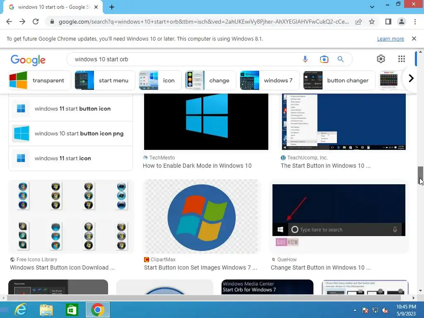Open the Google apps grid
The image size is (424, 318).
pos(402,59)
